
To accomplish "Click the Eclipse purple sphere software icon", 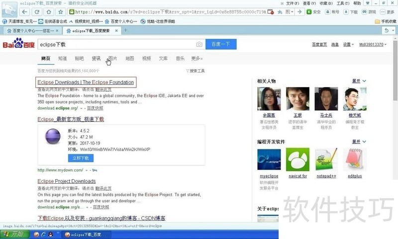I will 53,136.
